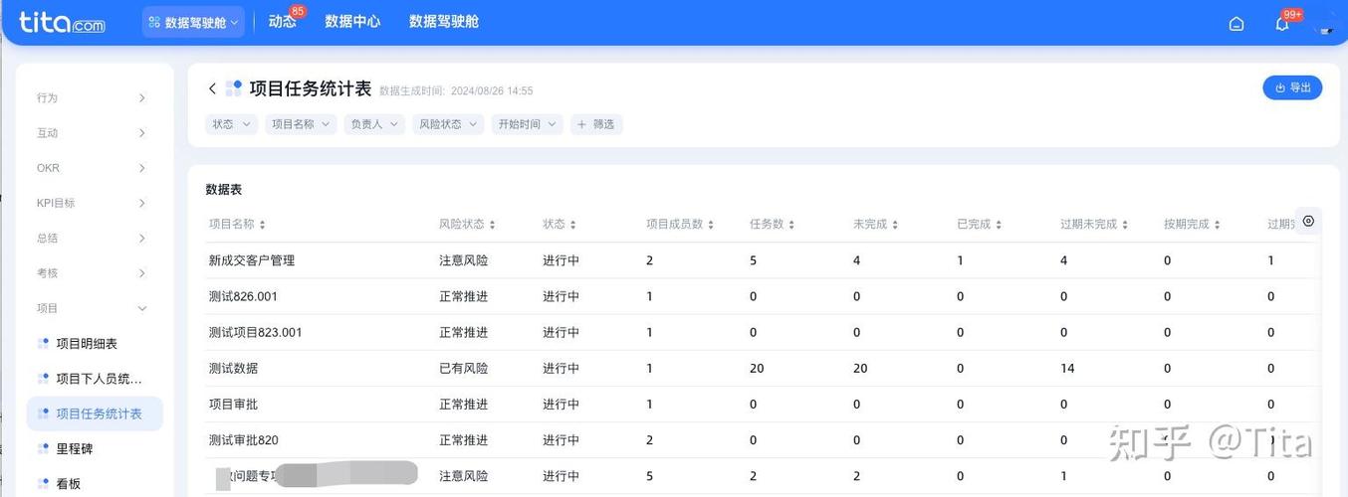The image size is (1348, 497).
Task: Open column settings gear icon at table right
Action: point(1308,221)
